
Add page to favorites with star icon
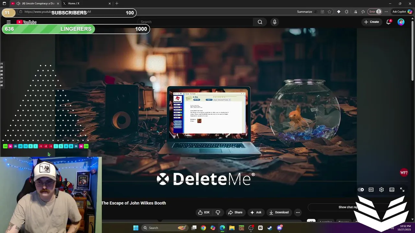pos(329,12)
